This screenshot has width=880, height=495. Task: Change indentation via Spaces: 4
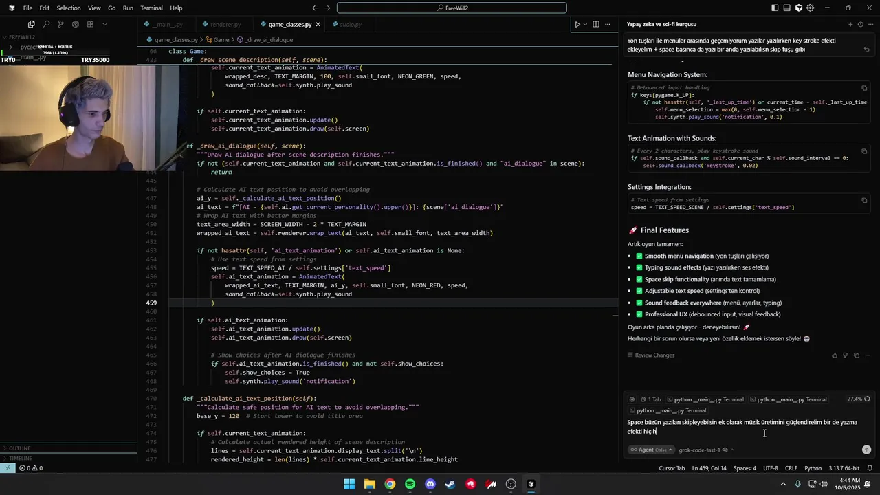tap(745, 468)
